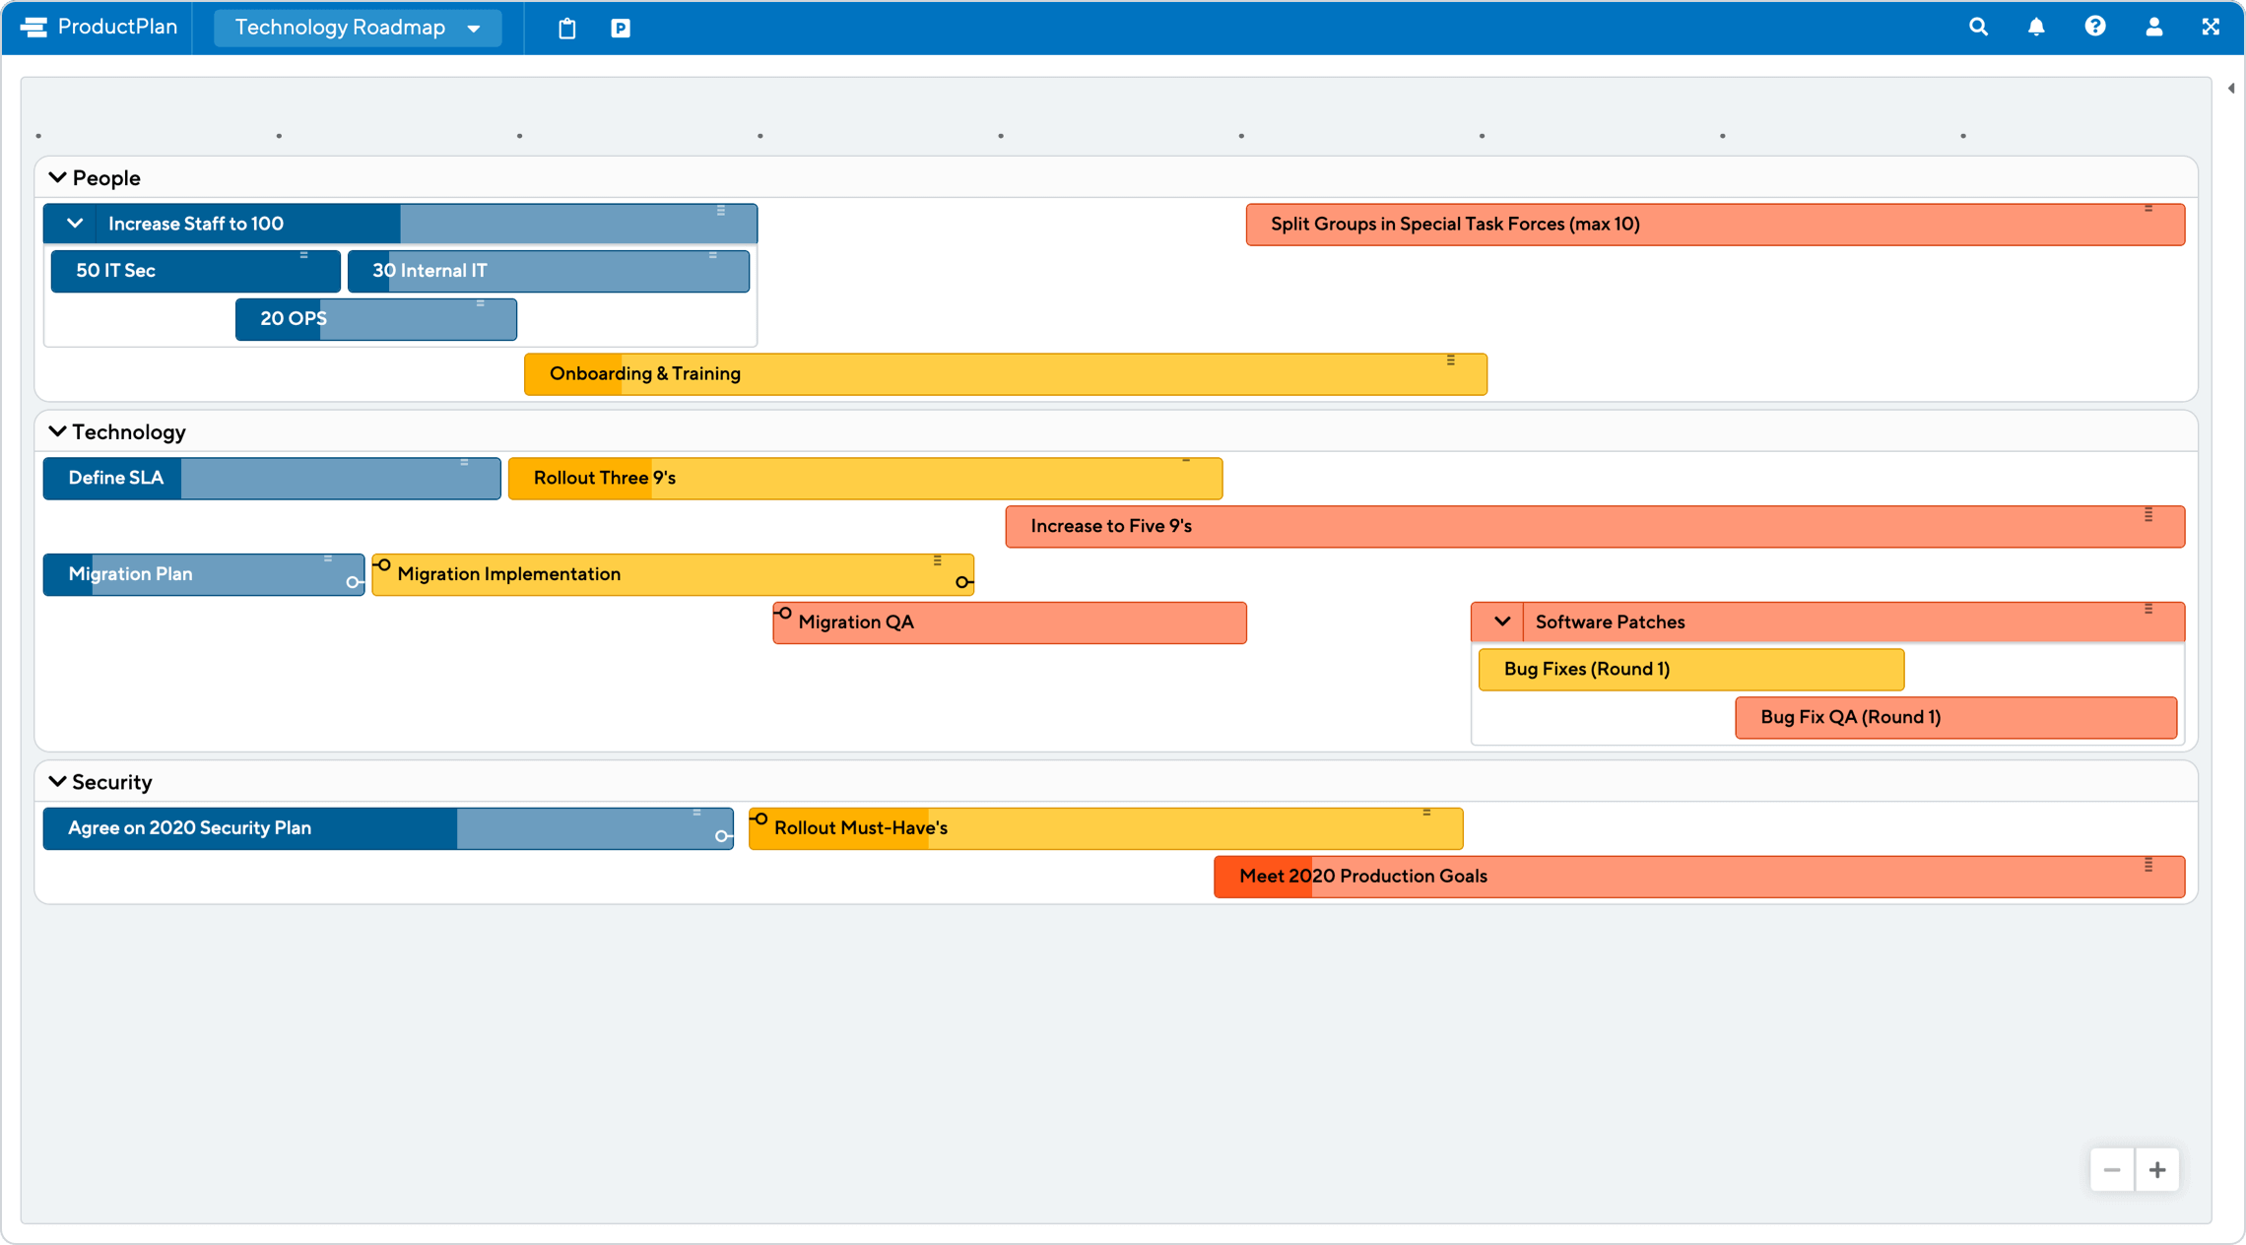Collapse the People section header

[x=57, y=176]
